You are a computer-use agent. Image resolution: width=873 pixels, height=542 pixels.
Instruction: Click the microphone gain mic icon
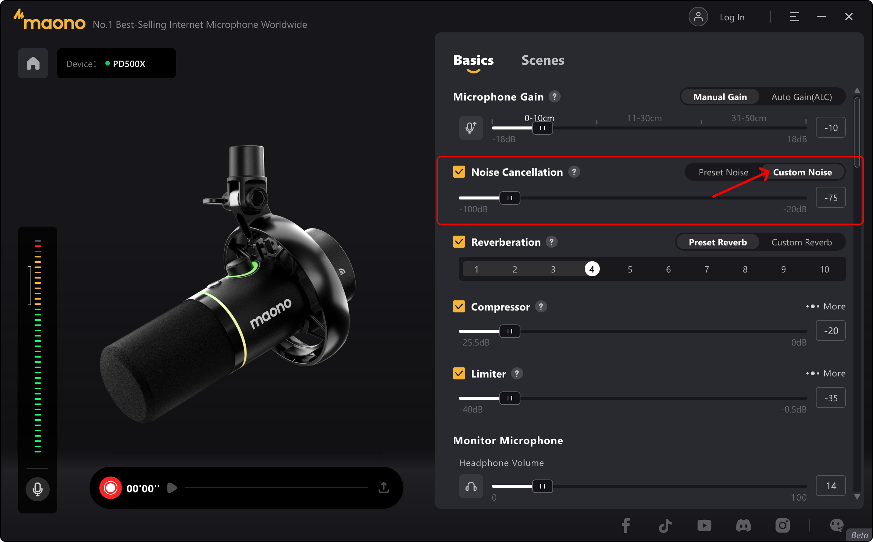pos(471,128)
